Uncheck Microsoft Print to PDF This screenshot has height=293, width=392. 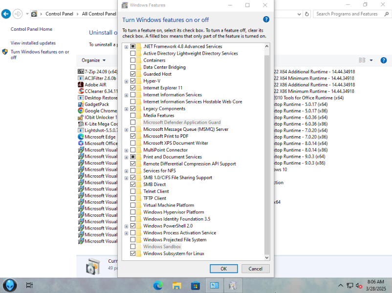pos(133,136)
